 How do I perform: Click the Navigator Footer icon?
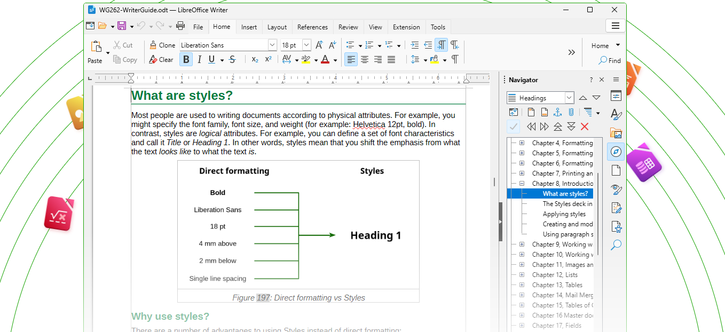(545, 112)
